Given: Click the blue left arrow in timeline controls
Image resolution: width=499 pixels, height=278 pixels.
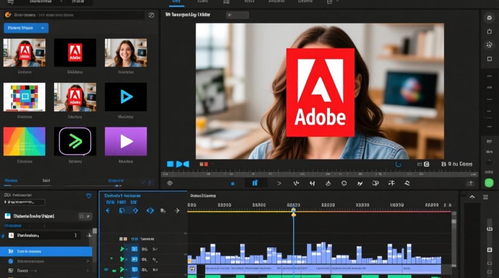Looking at the screenshot, I should click(108, 211).
